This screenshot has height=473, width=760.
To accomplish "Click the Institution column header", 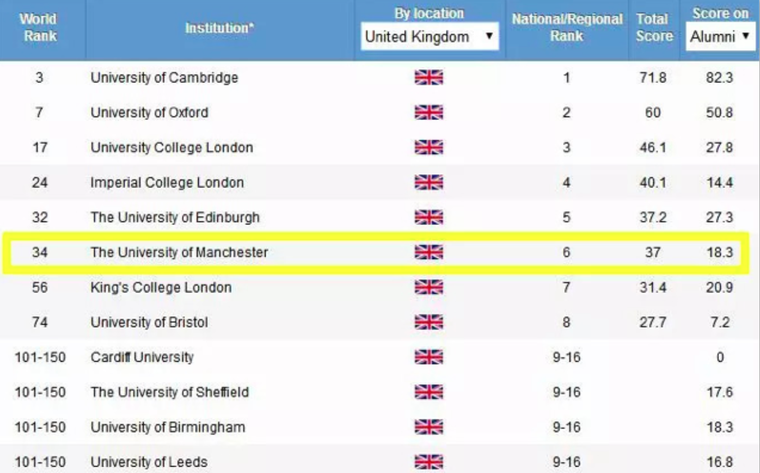I will [219, 28].
